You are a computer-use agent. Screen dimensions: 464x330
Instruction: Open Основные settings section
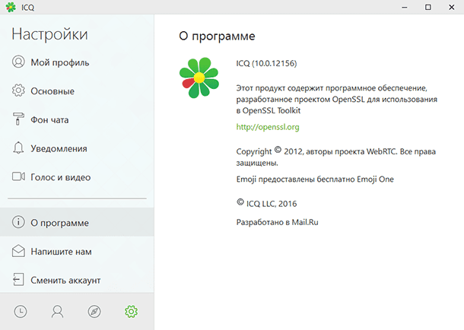77,90
